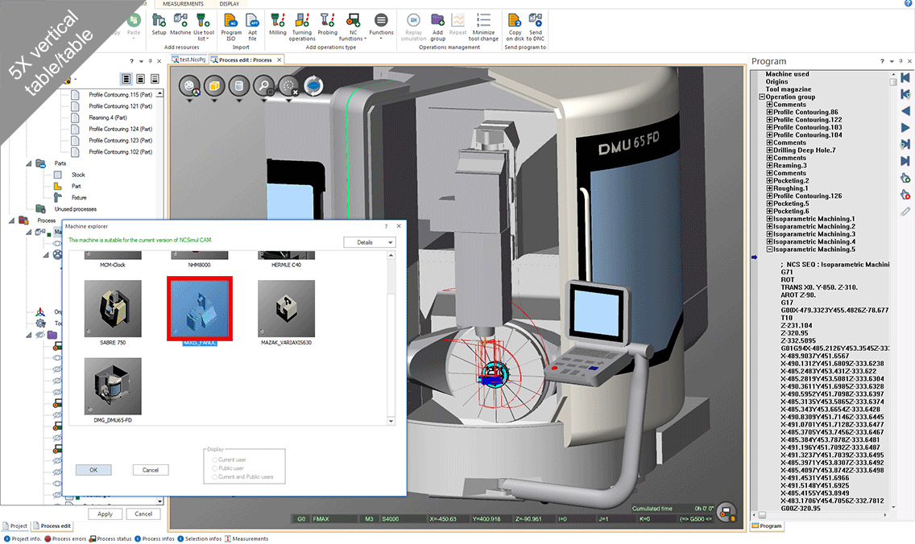This screenshot has height=544, width=915.
Task: Select the Probing operation icon
Action: pyautogui.click(x=327, y=21)
